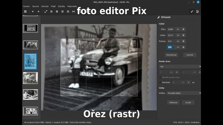Open the Poměr stran dropdown showing Nic
Screen dimensions: 223x125
[x=180, y=66]
